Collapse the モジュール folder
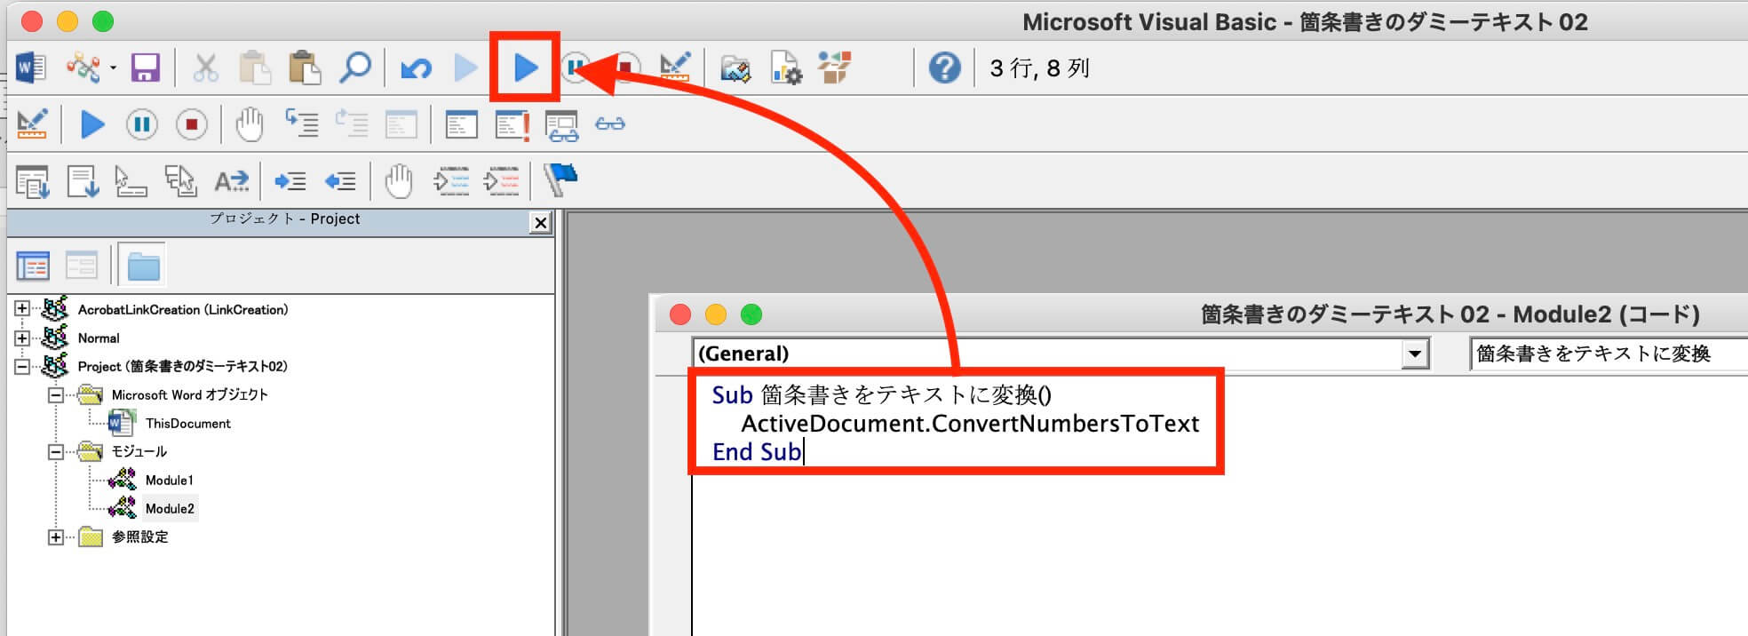Screen dimensions: 1748x636 tap(56, 451)
